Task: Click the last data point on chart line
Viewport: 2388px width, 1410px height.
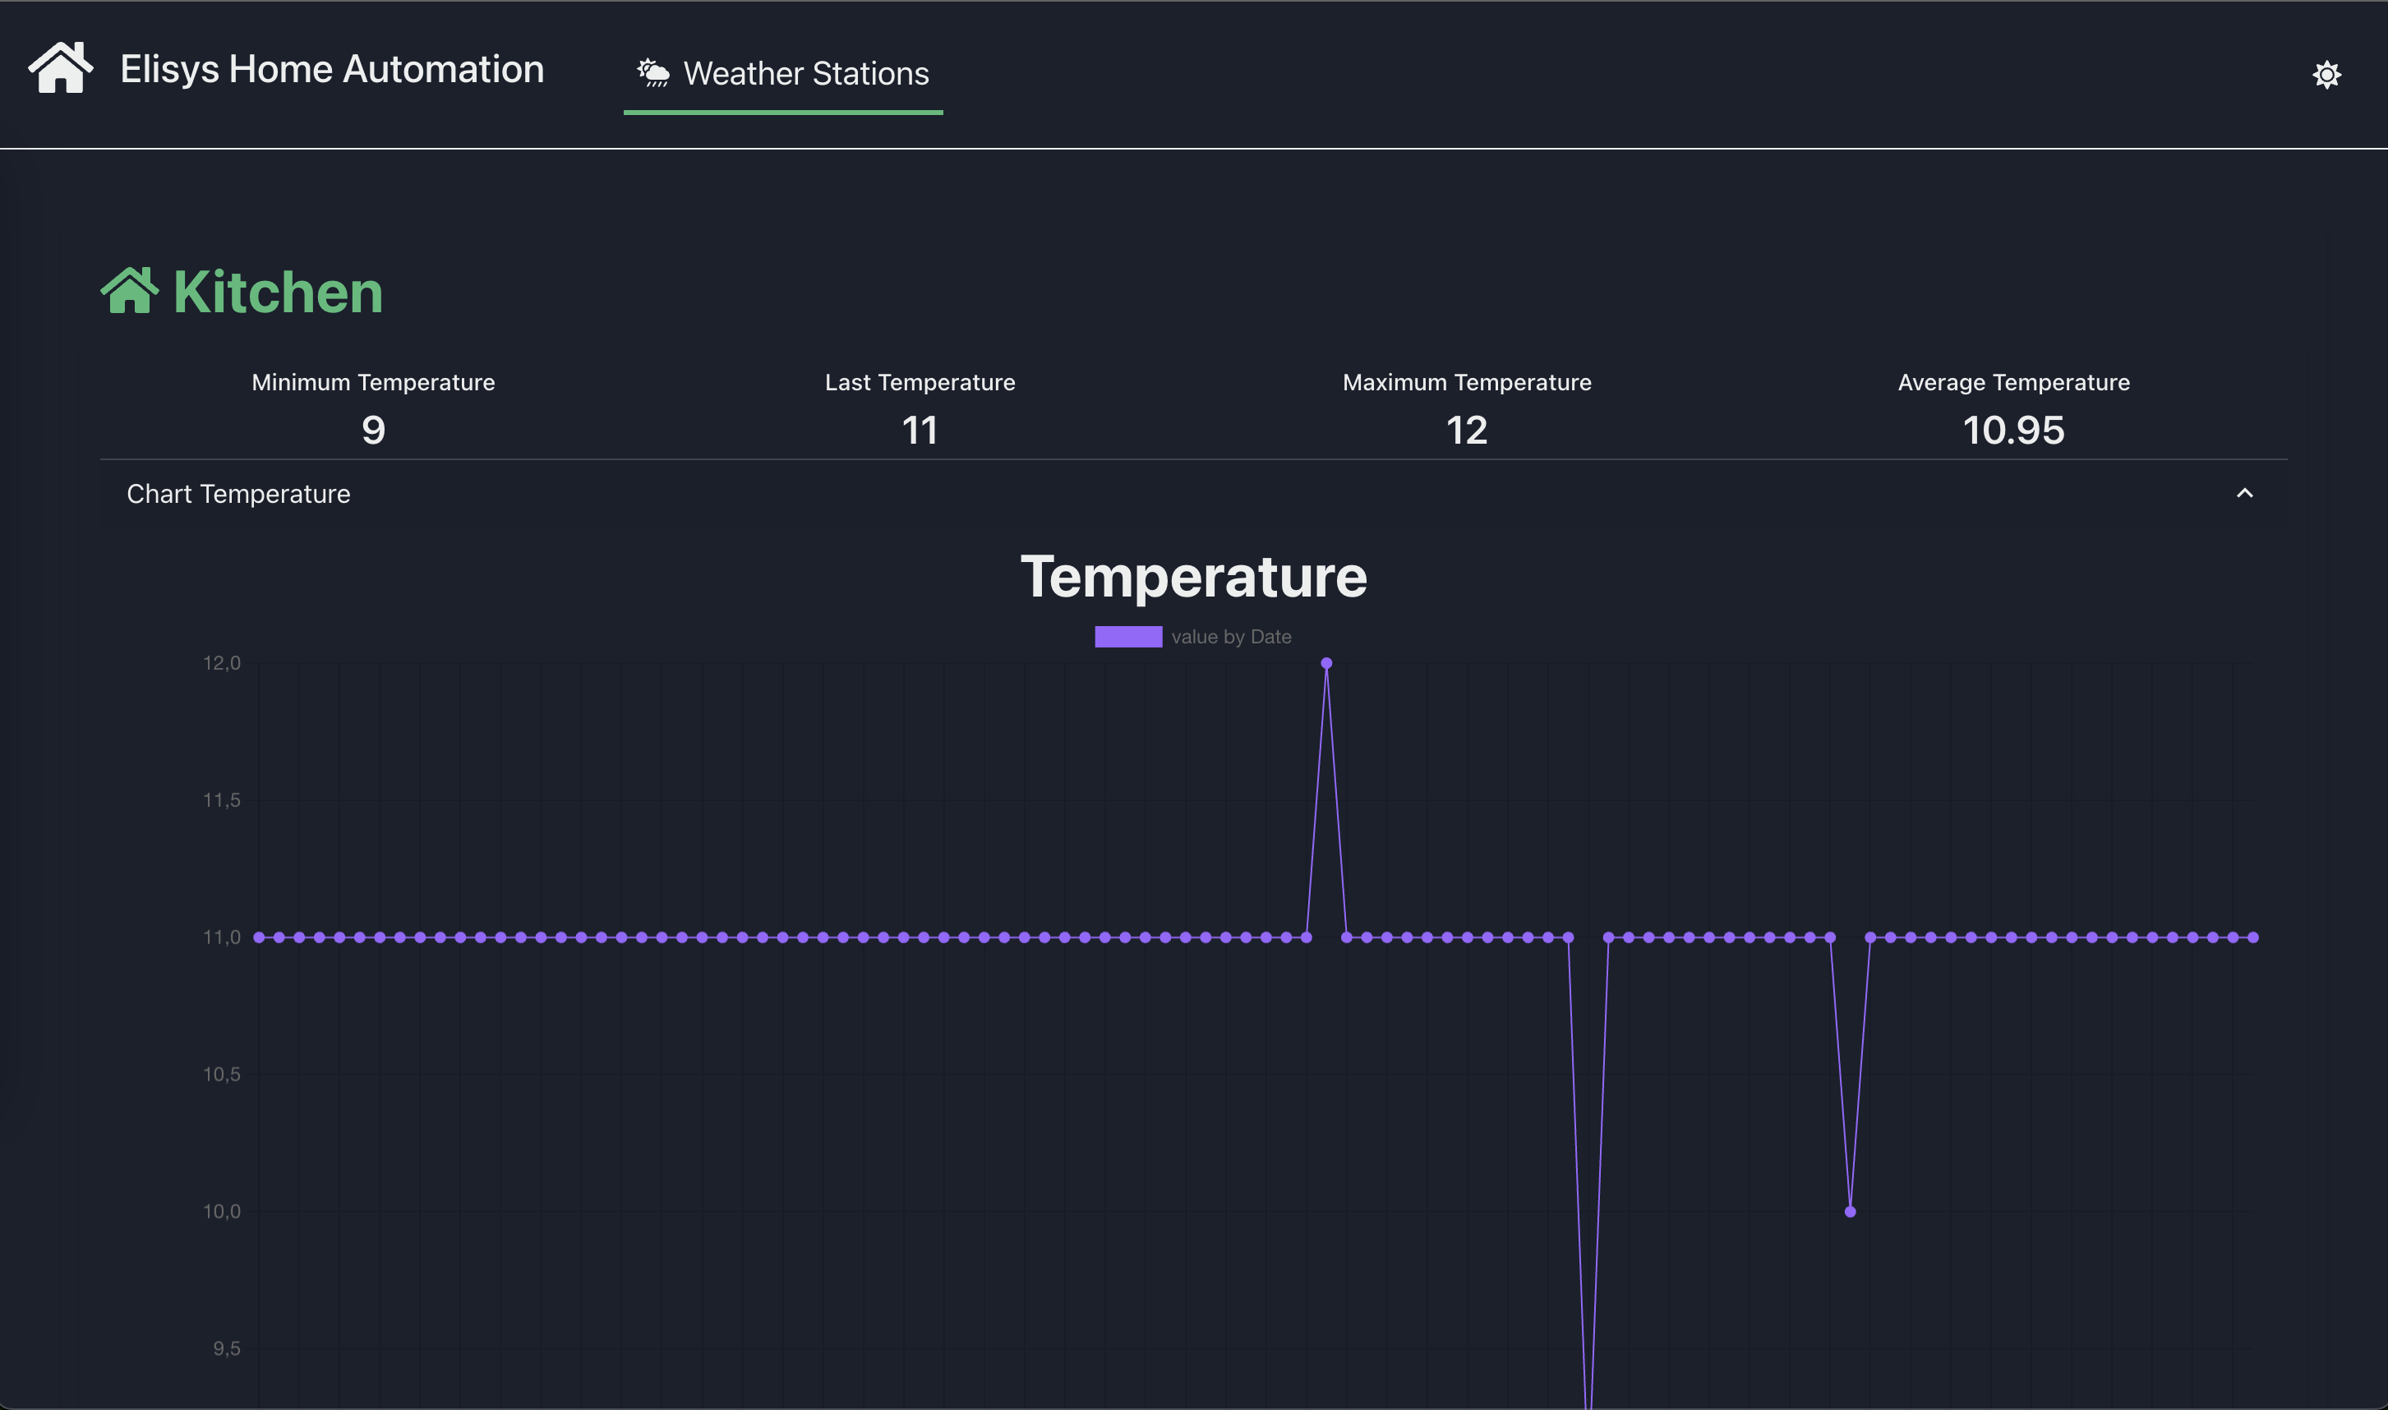Action: 2253,937
